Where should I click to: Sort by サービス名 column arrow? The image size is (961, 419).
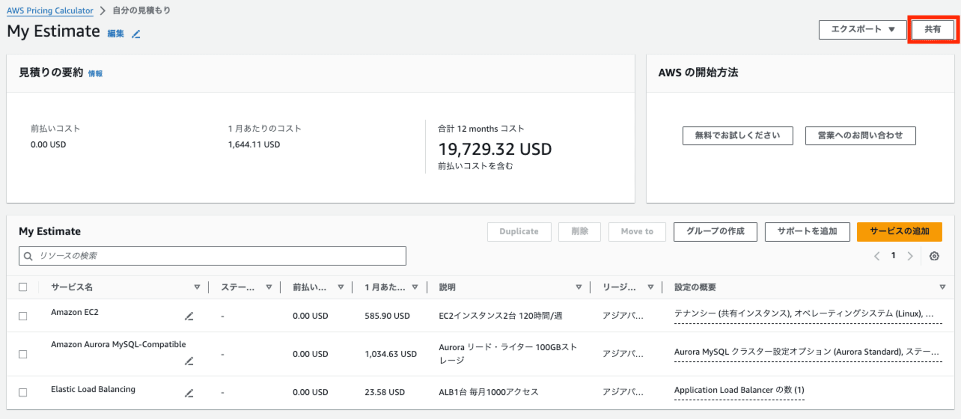(197, 287)
